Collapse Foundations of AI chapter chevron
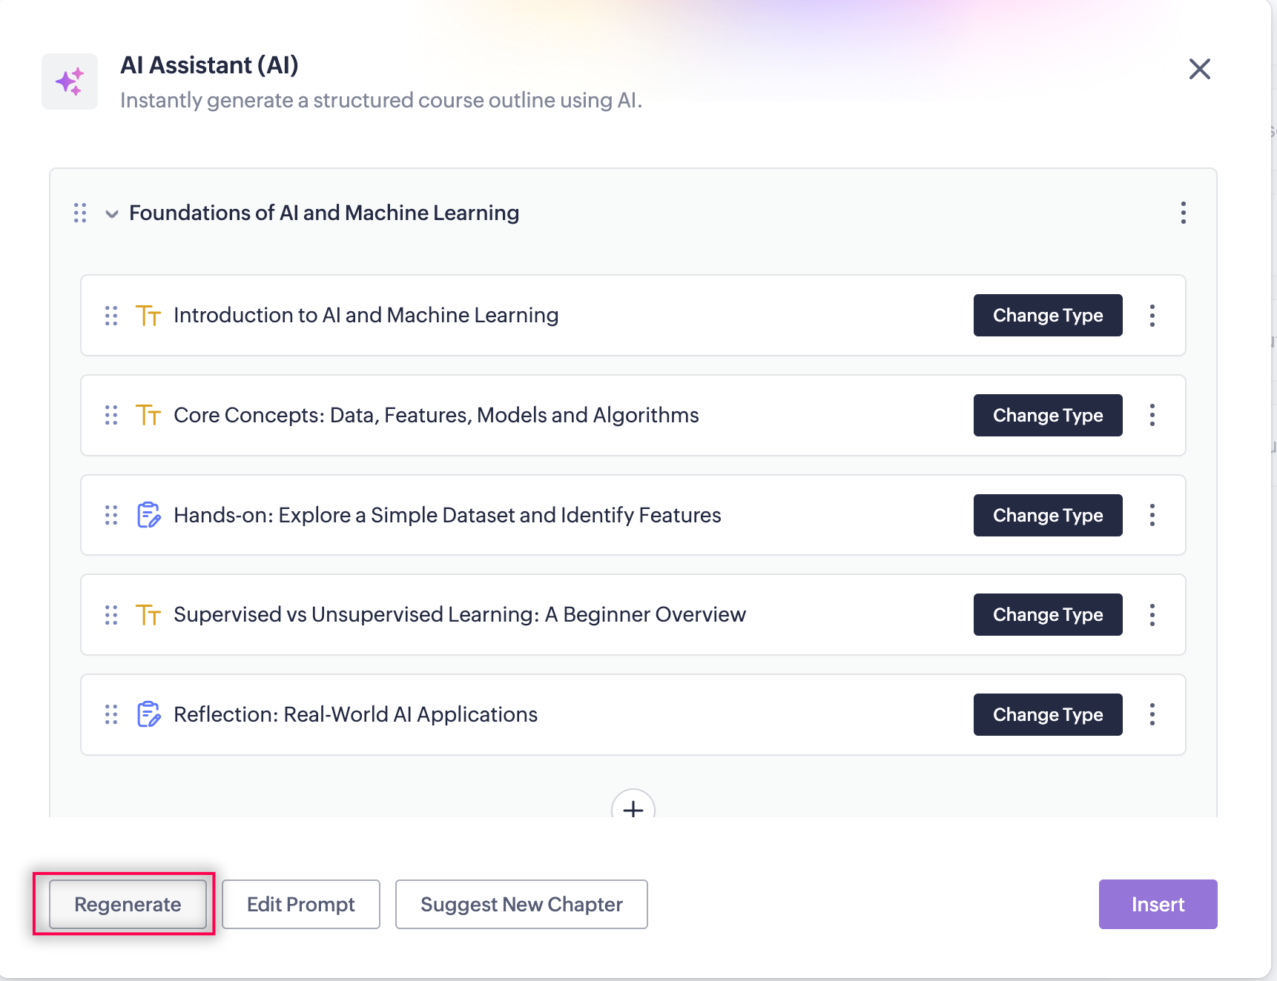This screenshot has height=981, width=1277. pos(112,214)
